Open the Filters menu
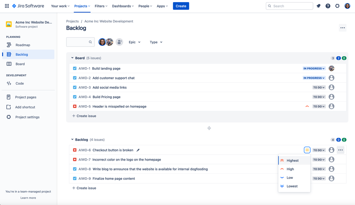 click(x=101, y=6)
